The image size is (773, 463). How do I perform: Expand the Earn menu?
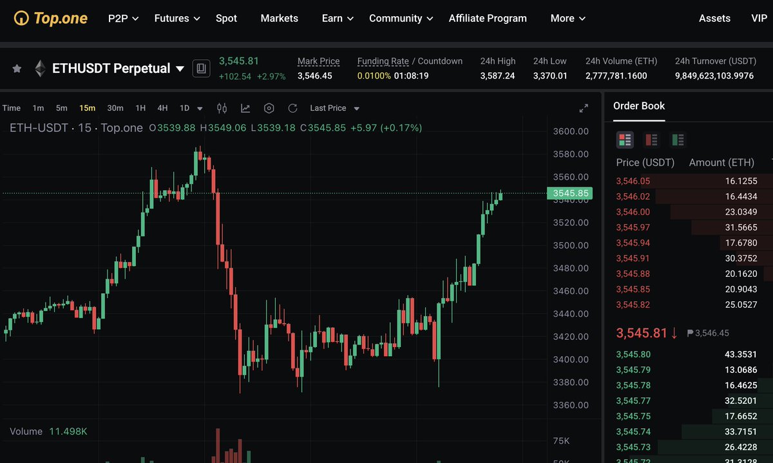point(338,18)
